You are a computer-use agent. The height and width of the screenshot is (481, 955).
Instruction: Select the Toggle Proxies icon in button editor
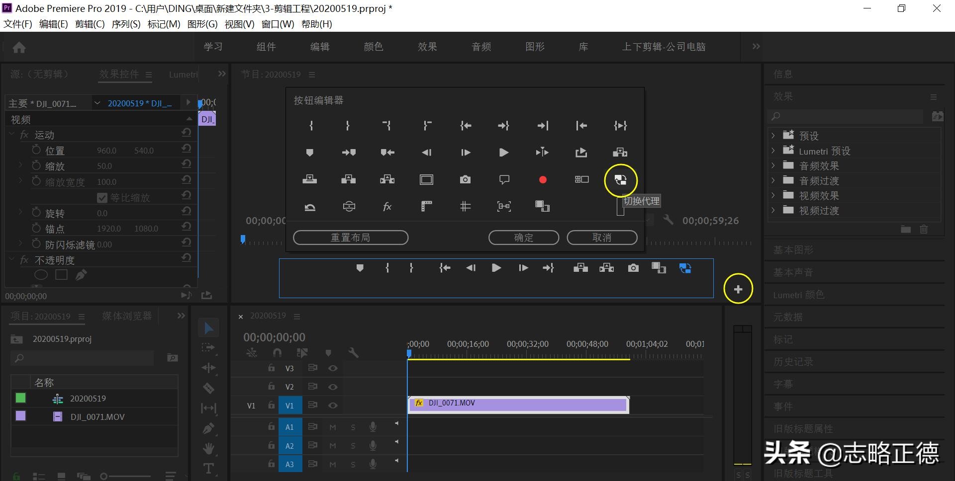(x=620, y=180)
